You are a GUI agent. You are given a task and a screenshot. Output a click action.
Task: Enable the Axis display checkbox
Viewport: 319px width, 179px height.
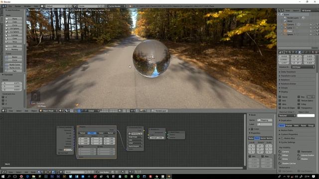[x=280, y=100]
